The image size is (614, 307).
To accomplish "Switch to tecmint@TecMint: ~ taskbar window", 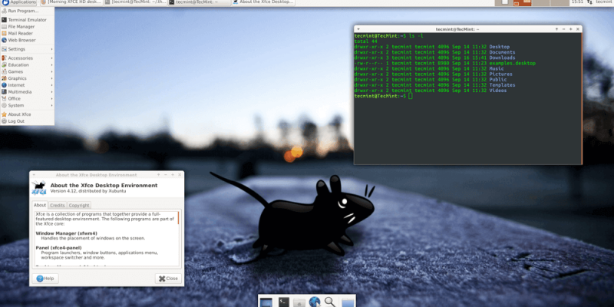I will click(200, 2).
